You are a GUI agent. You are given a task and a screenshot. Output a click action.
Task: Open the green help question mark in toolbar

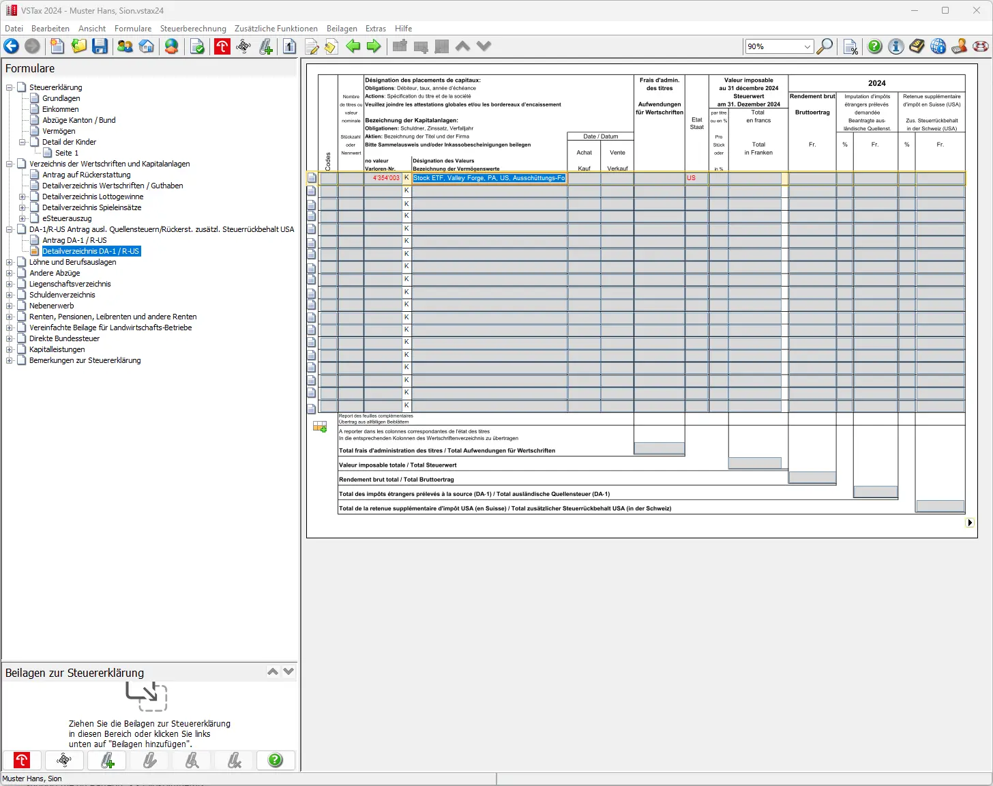click(874, 46)
